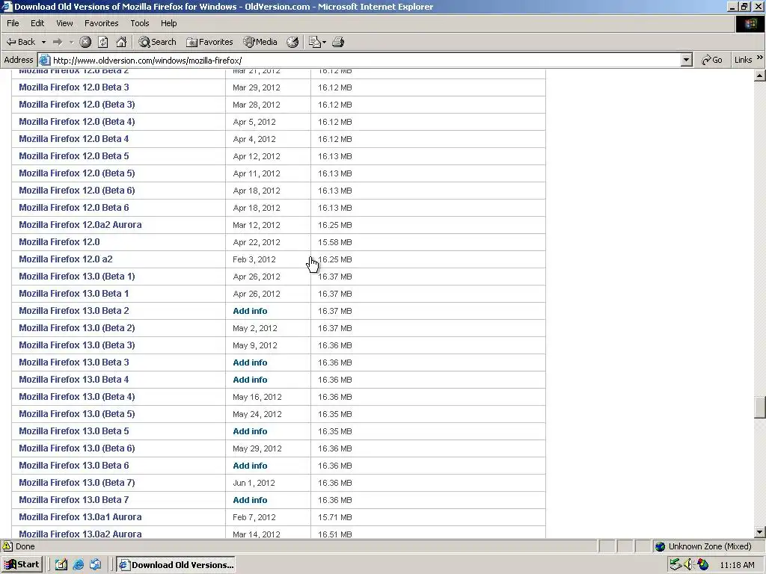Image resolution: width=766 pixels, height=574 pixels.
Task: Click the colorful tray icon beside the clock
Action: 702,565
